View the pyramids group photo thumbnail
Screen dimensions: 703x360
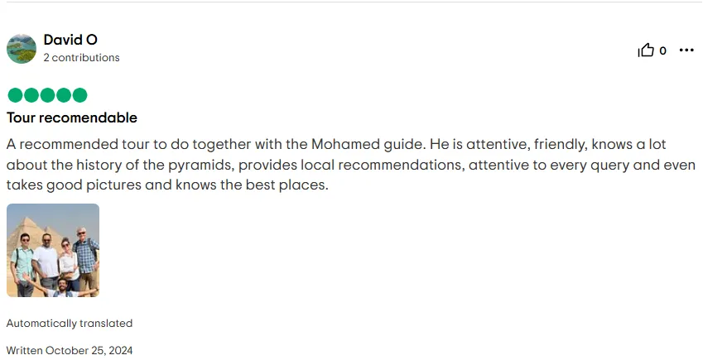pos(53,250)
